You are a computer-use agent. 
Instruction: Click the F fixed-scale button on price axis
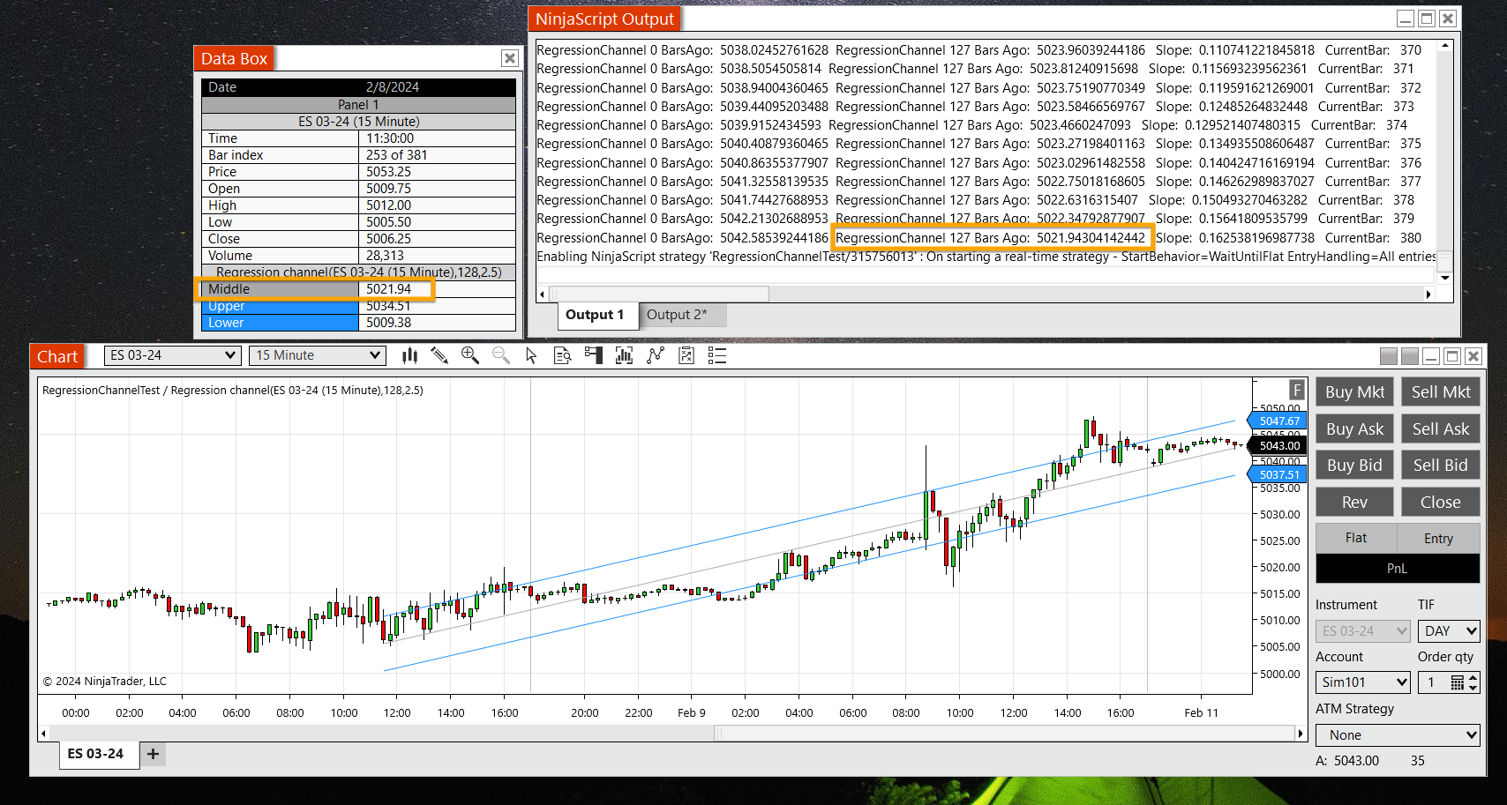coord(1297,390)
